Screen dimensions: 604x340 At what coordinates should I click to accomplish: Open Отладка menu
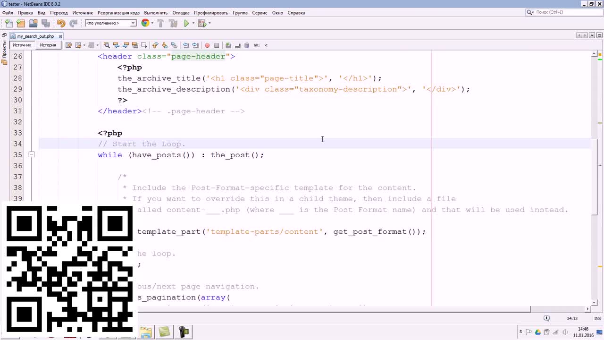[181, 13]
